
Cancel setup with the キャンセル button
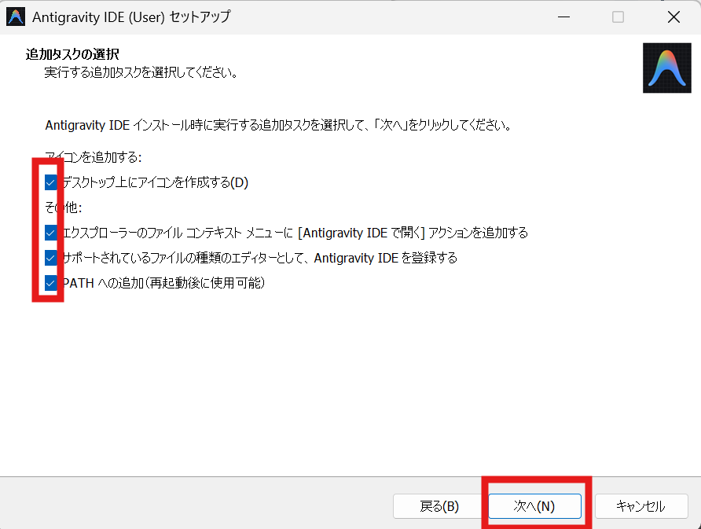[641, 506]
